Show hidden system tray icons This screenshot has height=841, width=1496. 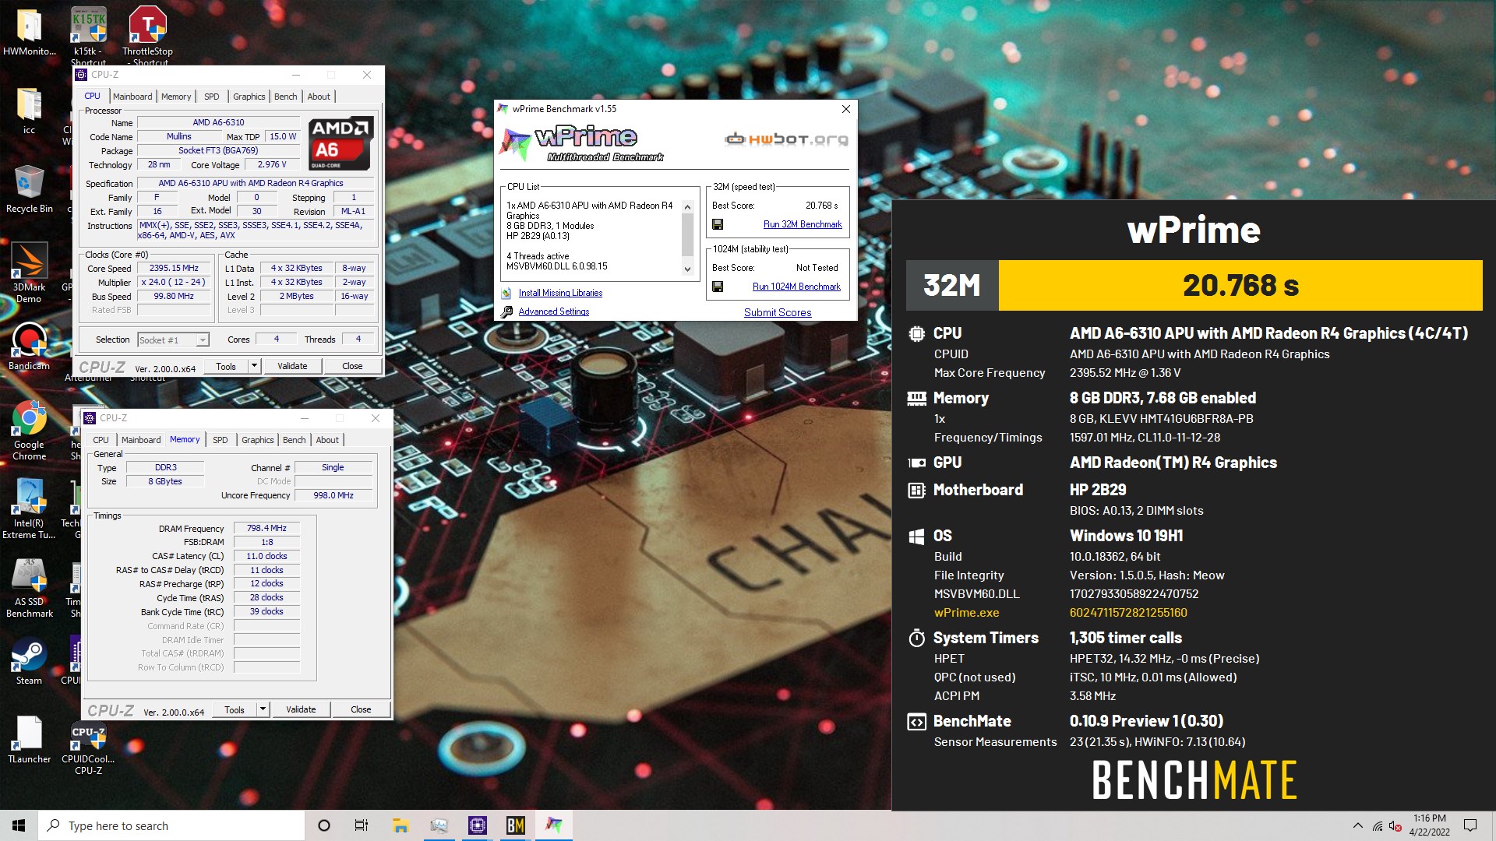1358,825
